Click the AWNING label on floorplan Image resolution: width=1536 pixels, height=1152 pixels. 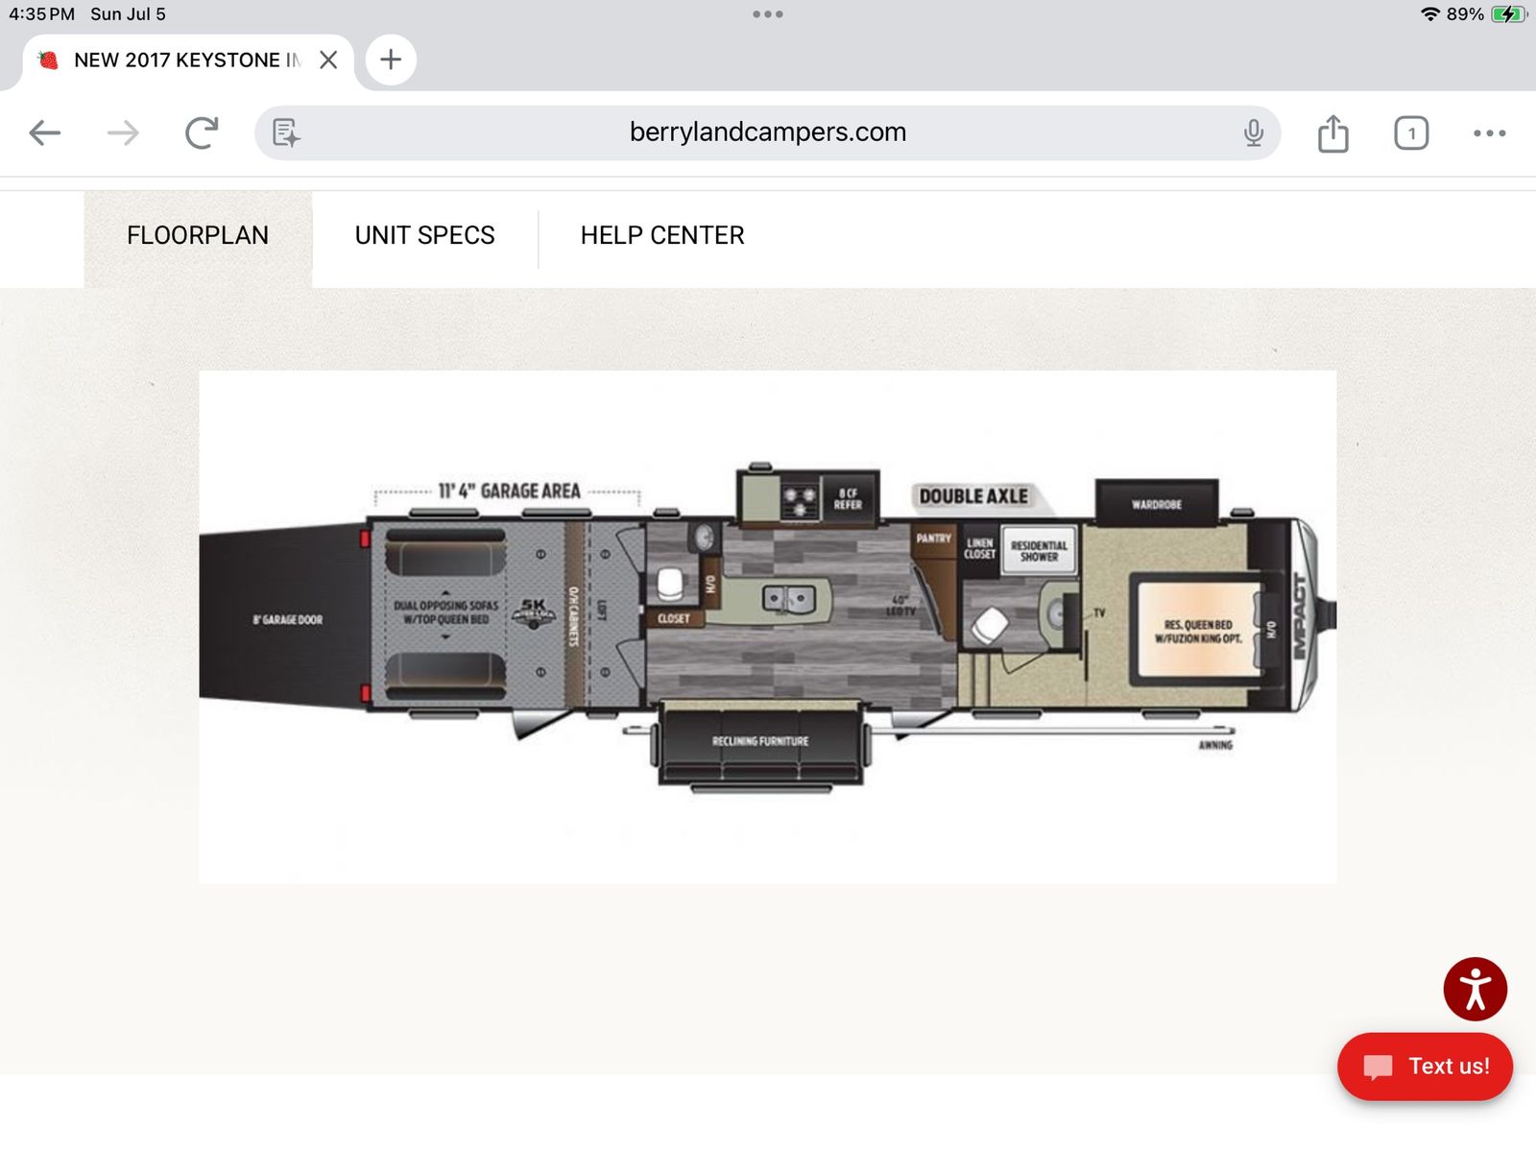pos(1215,745)
